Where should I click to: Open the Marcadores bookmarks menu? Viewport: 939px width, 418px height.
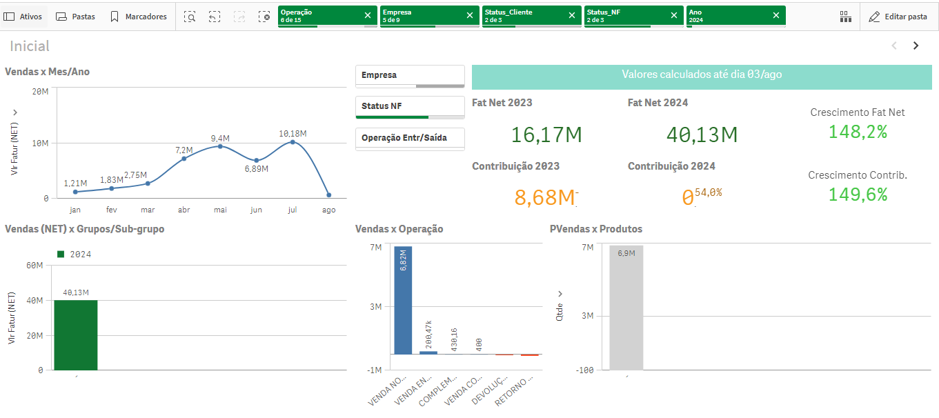138,16
